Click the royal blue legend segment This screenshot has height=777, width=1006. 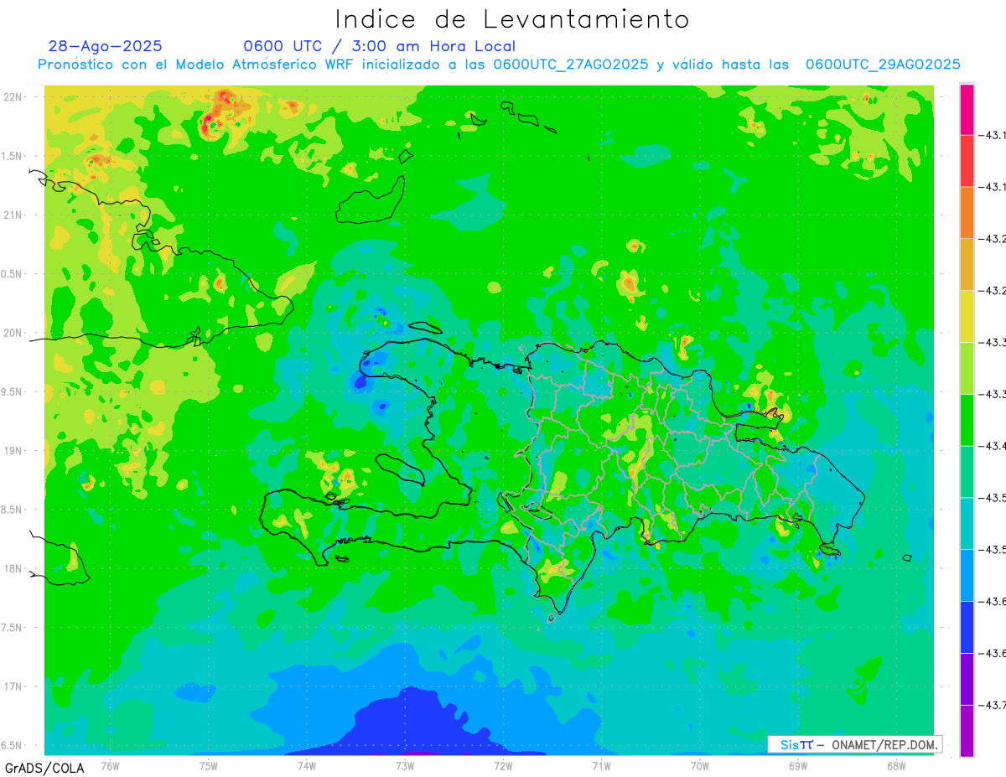(967, 627)
